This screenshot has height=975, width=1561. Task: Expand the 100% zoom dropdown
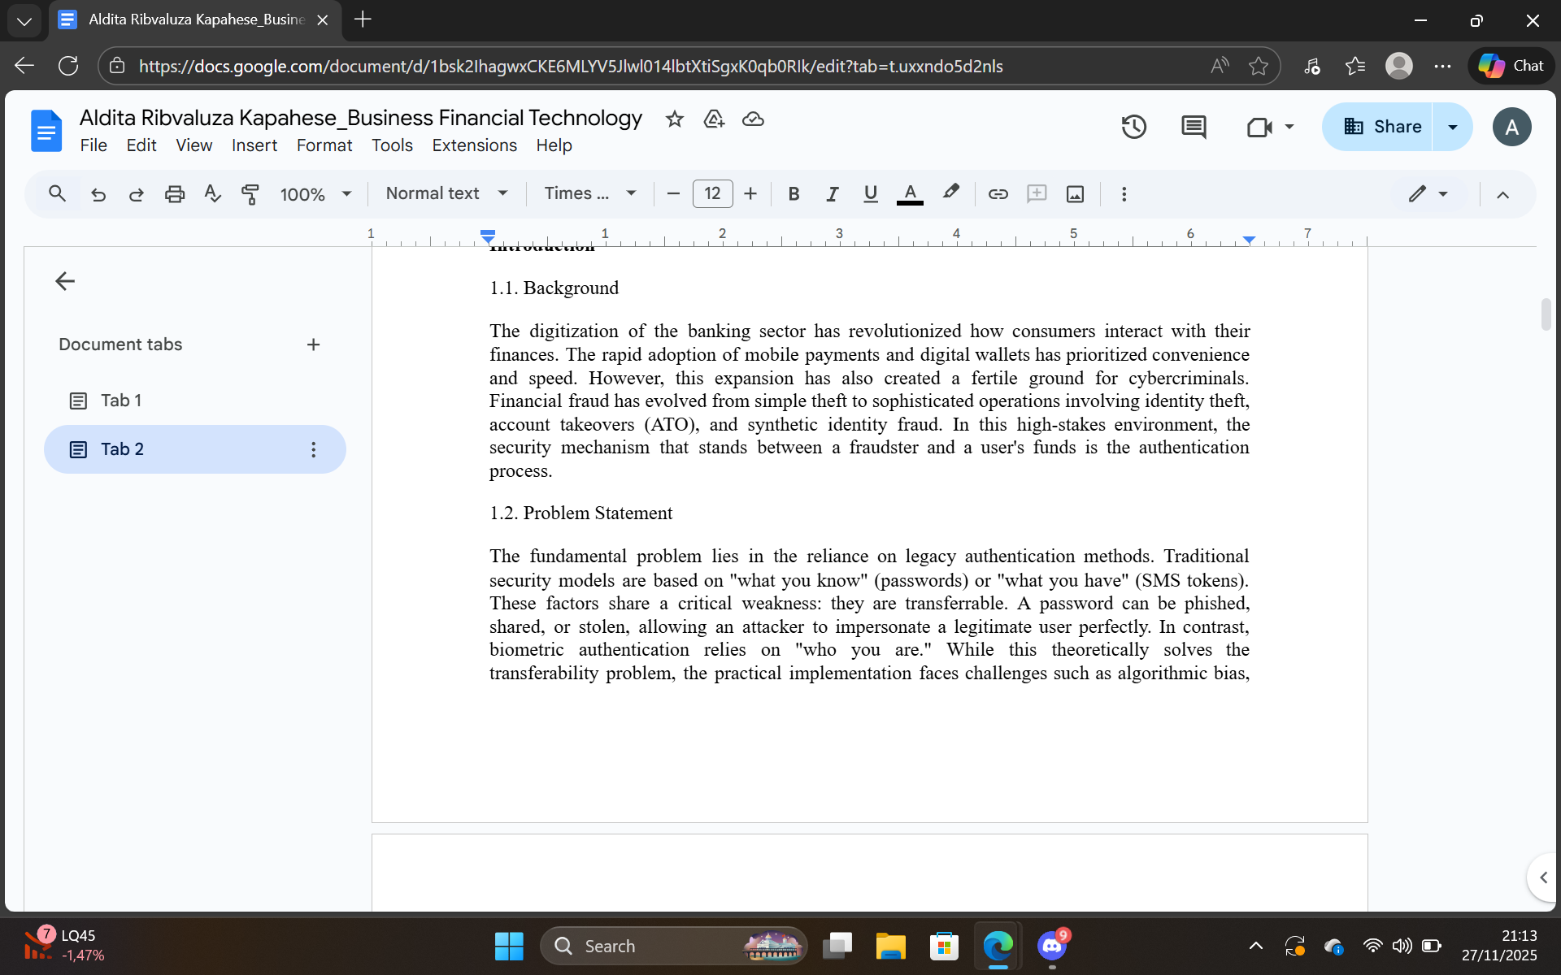(315, 194)
